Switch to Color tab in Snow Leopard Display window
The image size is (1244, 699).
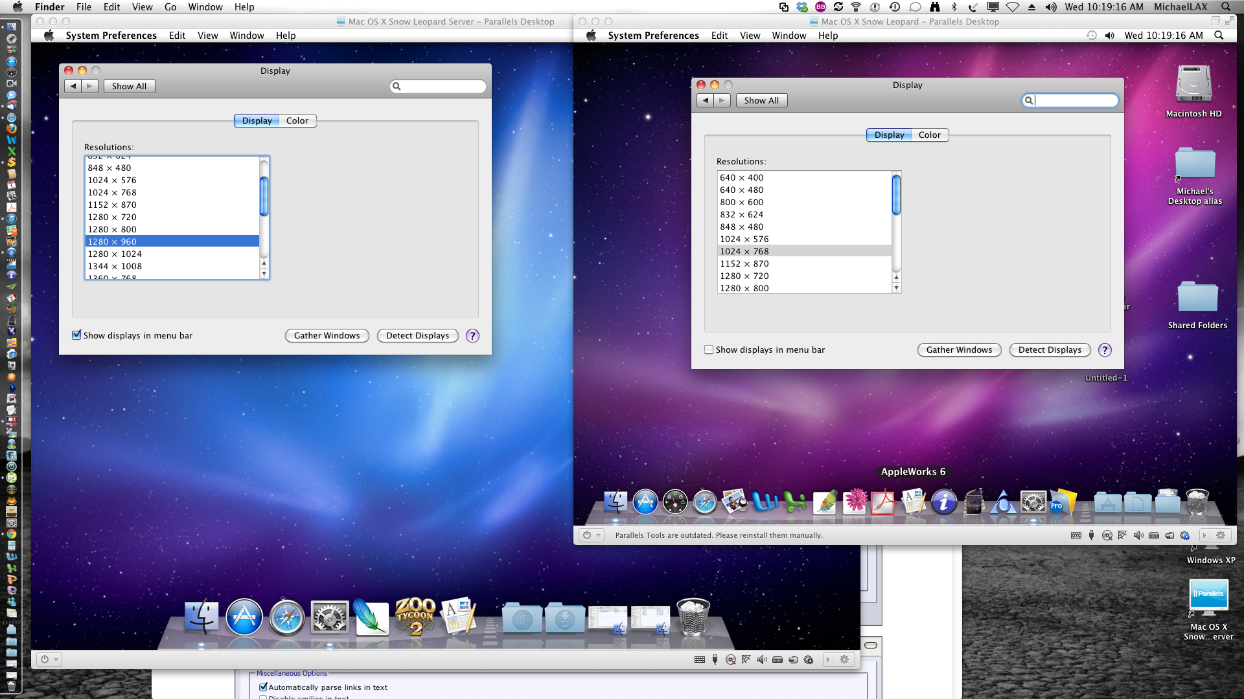click(x=930, y=135)
